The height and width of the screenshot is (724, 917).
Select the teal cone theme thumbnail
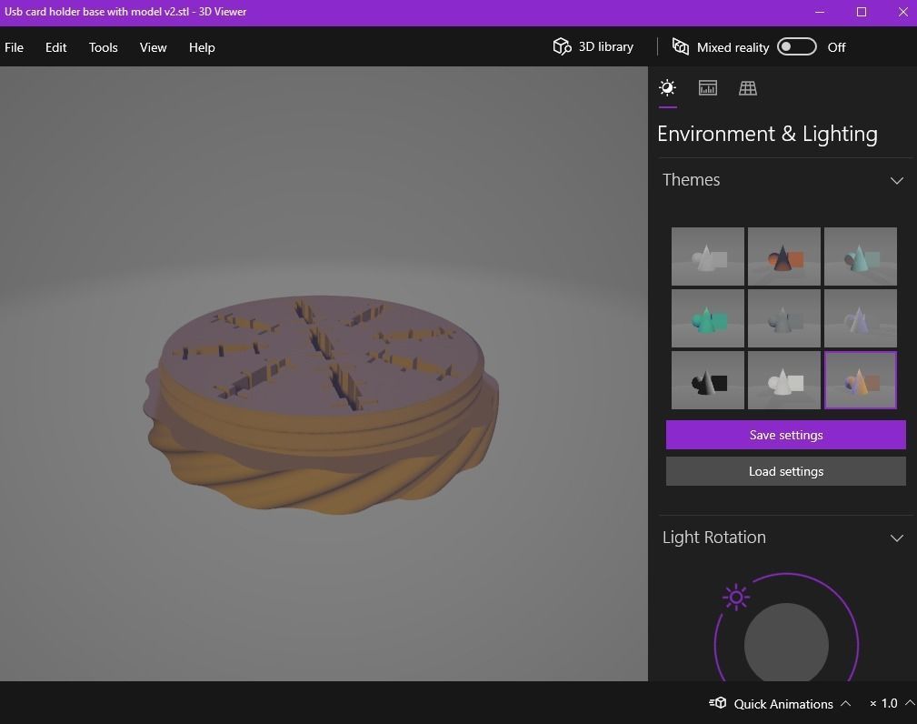(861, 256)
